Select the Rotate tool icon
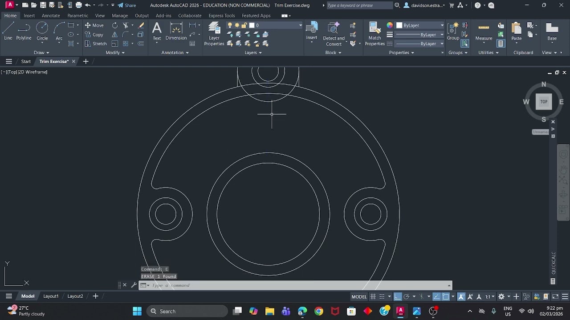 [115, 25]
